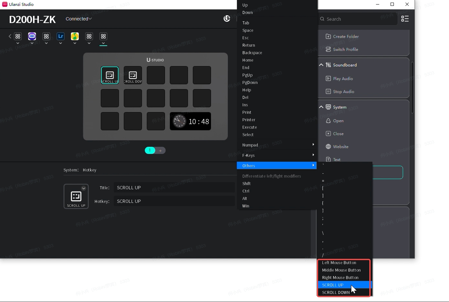Open the green-yellow music profile icon

pos(75,36)
